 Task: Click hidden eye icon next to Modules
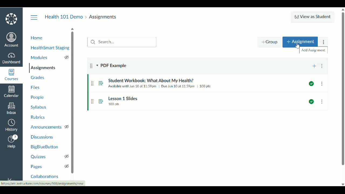point(67,57)
